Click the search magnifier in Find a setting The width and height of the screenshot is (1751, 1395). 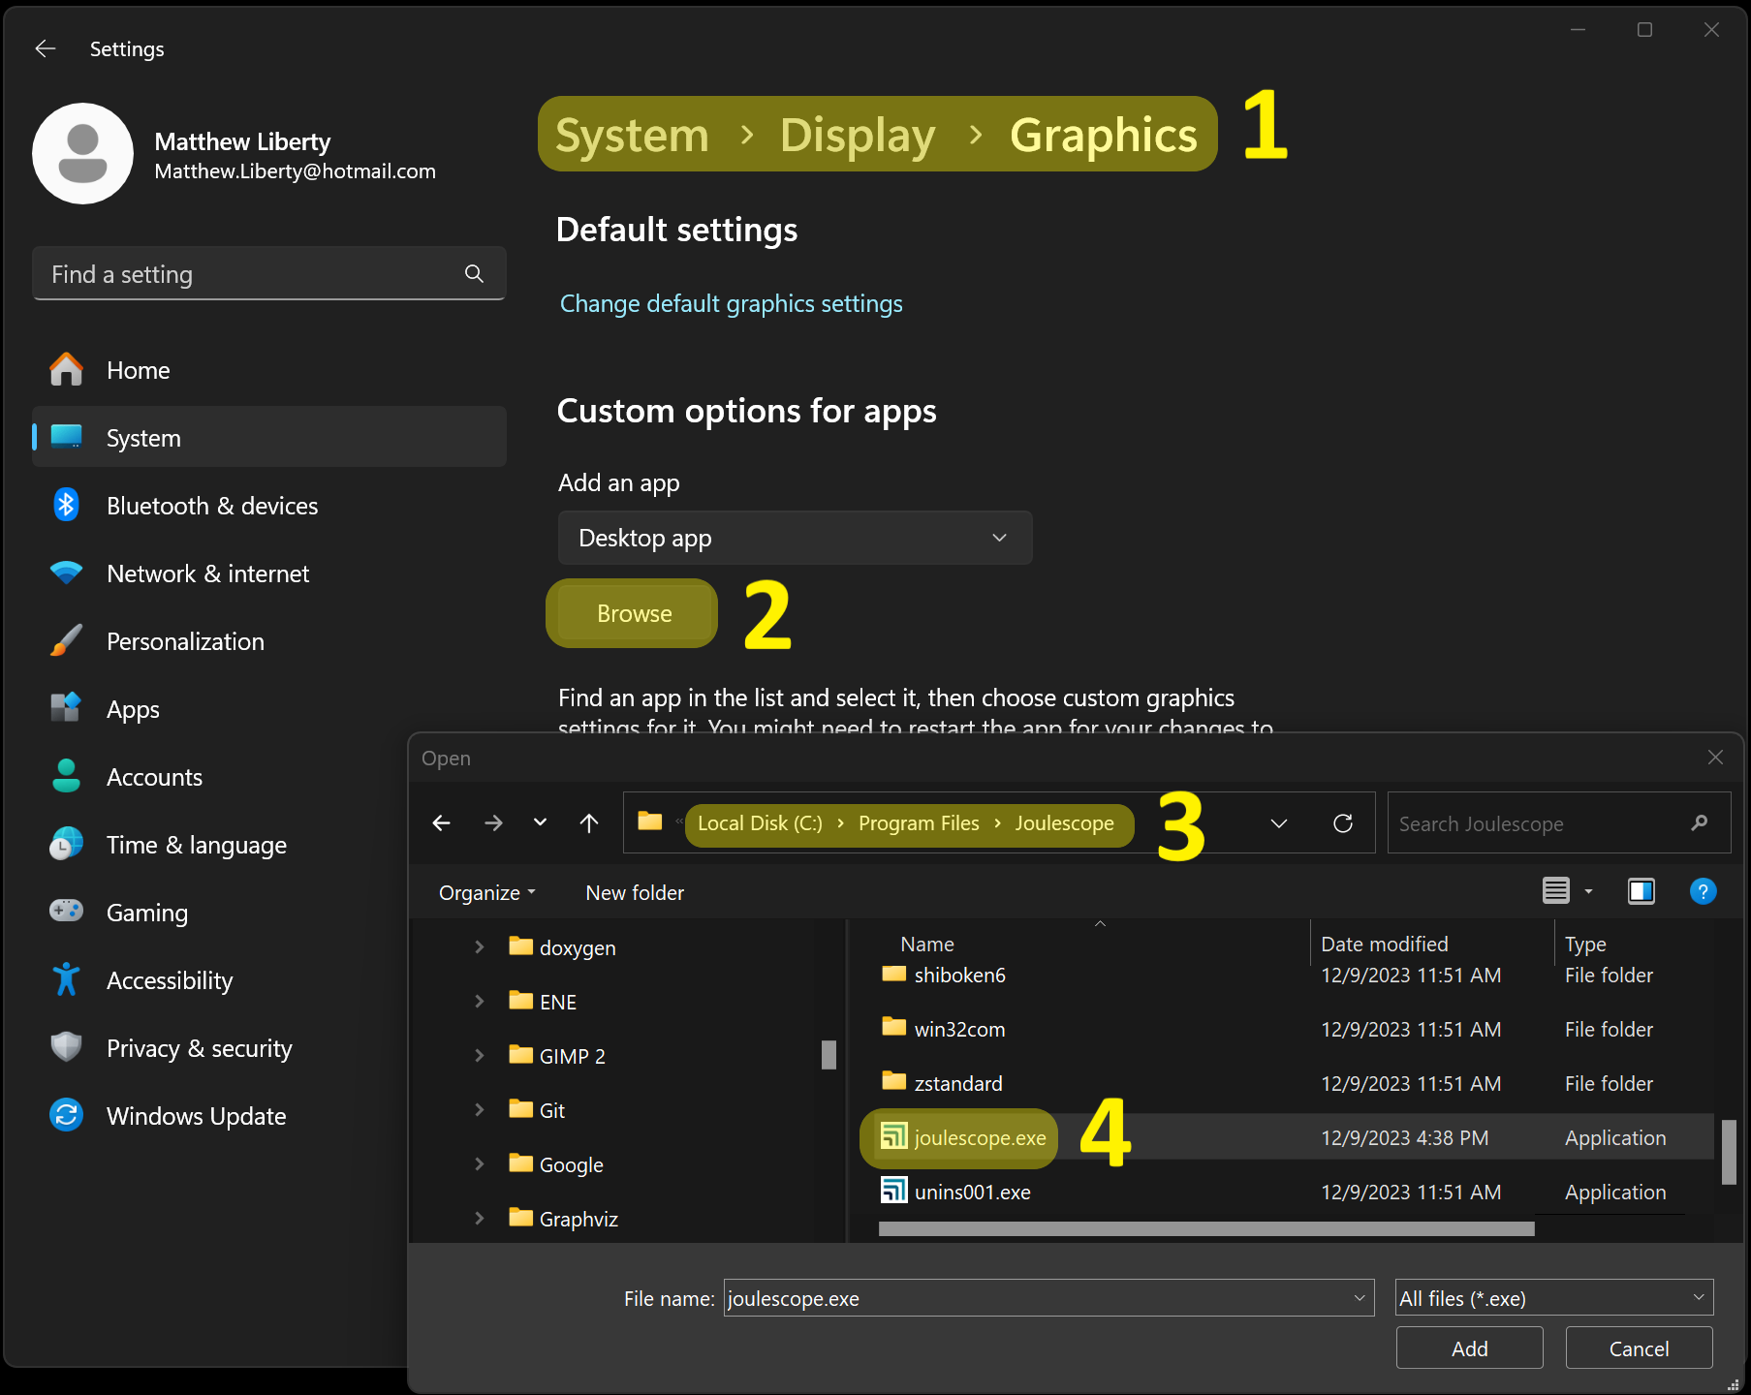474,274
